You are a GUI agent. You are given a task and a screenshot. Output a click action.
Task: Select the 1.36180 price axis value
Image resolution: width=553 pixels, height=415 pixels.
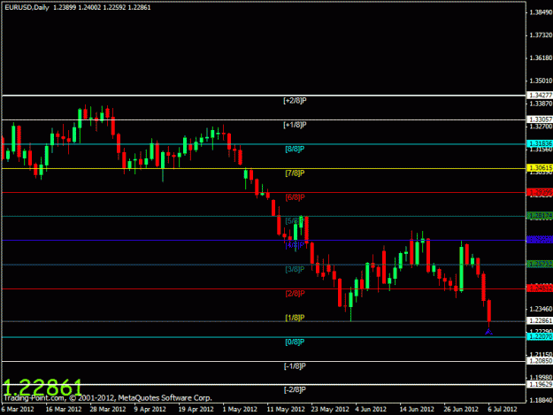coord(541,58)
